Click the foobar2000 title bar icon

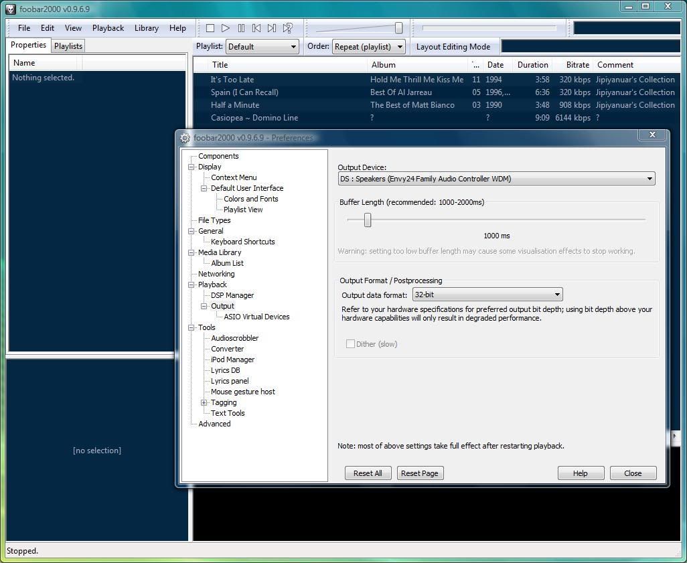click(x=10, y=8)
